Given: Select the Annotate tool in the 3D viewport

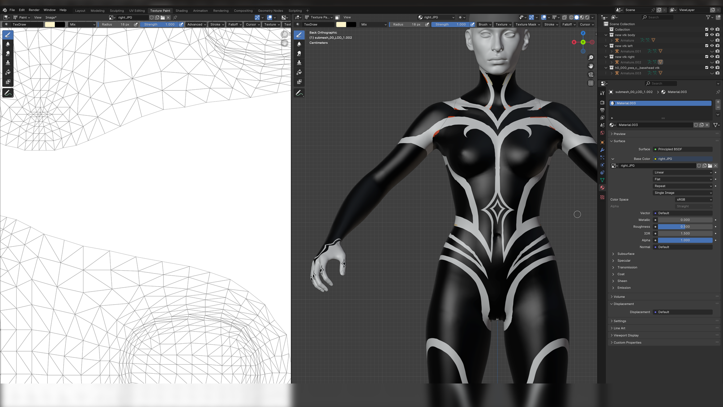Looking at the screenshot, I should pos(299,93).
